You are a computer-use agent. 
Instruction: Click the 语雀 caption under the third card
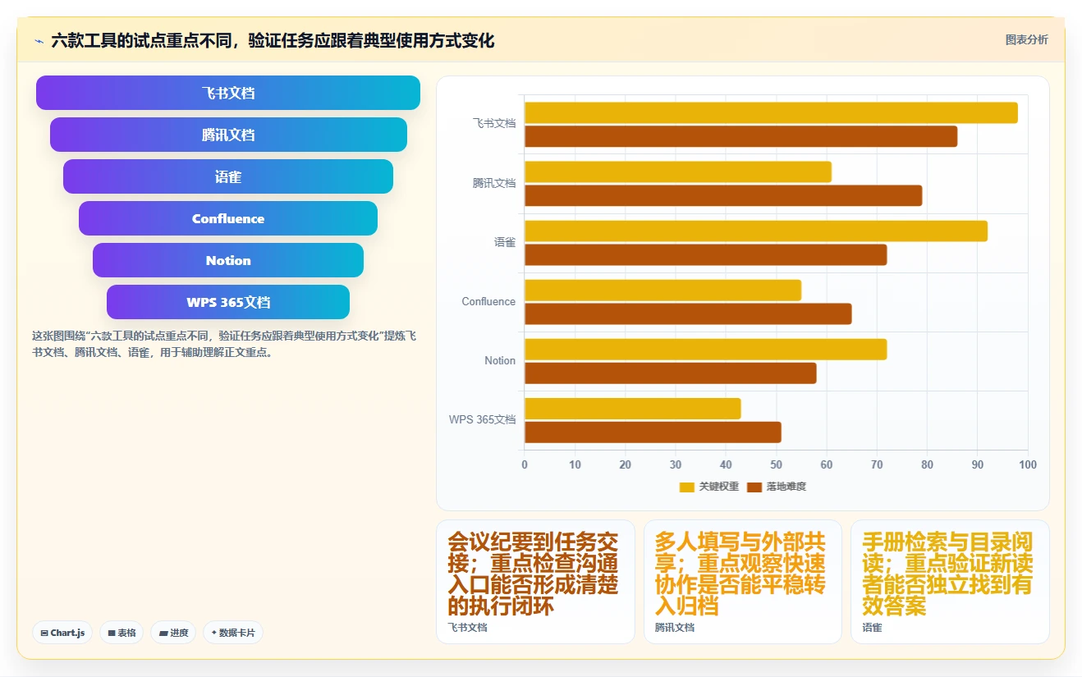coord(872,628)
